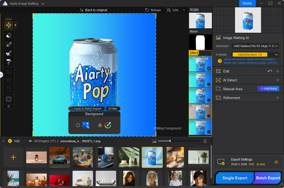284x188 pixels.
Task: Select the color background radio option
Action: 100,125
